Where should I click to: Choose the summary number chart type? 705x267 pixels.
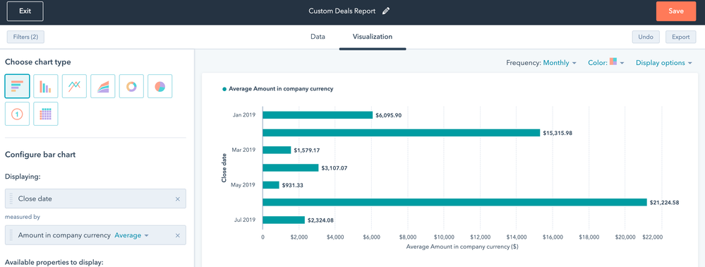point(17,114)
